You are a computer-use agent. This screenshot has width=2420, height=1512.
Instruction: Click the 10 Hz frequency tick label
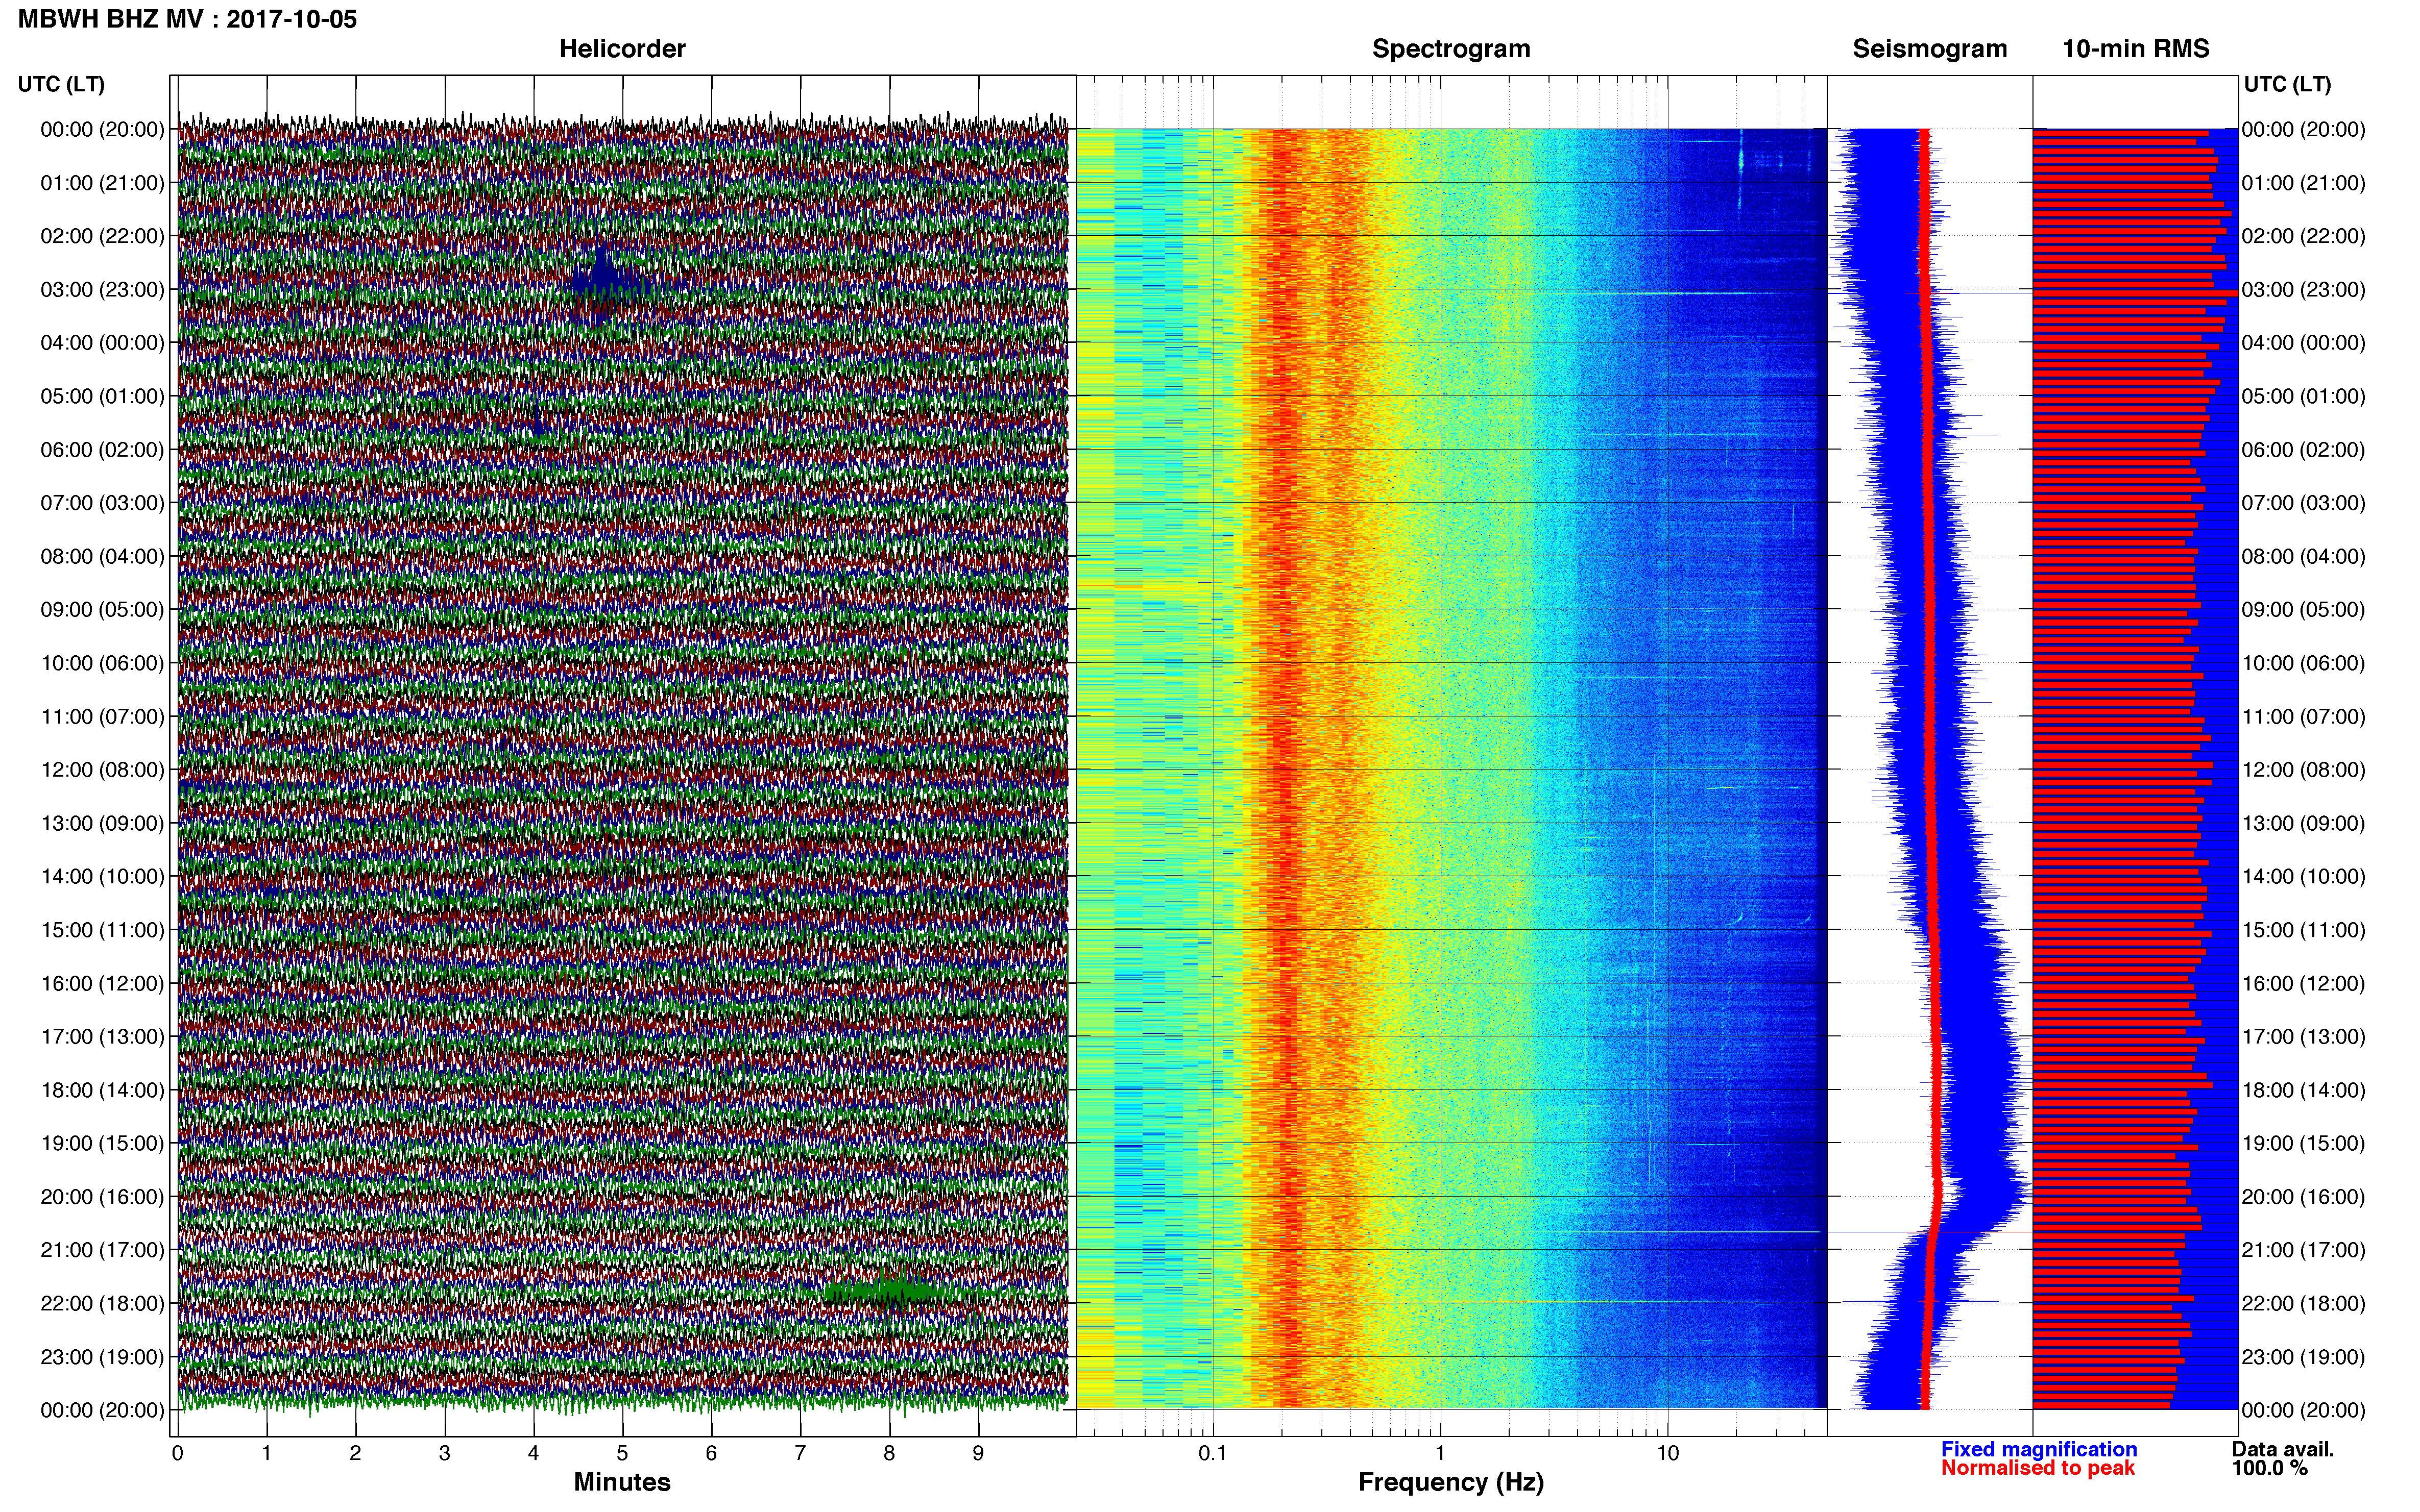coord(1667,1453)
